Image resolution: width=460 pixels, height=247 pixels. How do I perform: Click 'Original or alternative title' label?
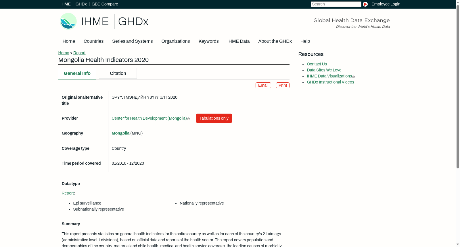pyautogui.click(x=82, y=100)
